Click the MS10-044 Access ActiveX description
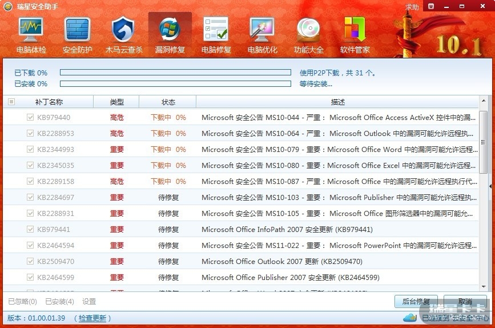The height and width of the screenshot is (328, 495). tap(339, 118)
